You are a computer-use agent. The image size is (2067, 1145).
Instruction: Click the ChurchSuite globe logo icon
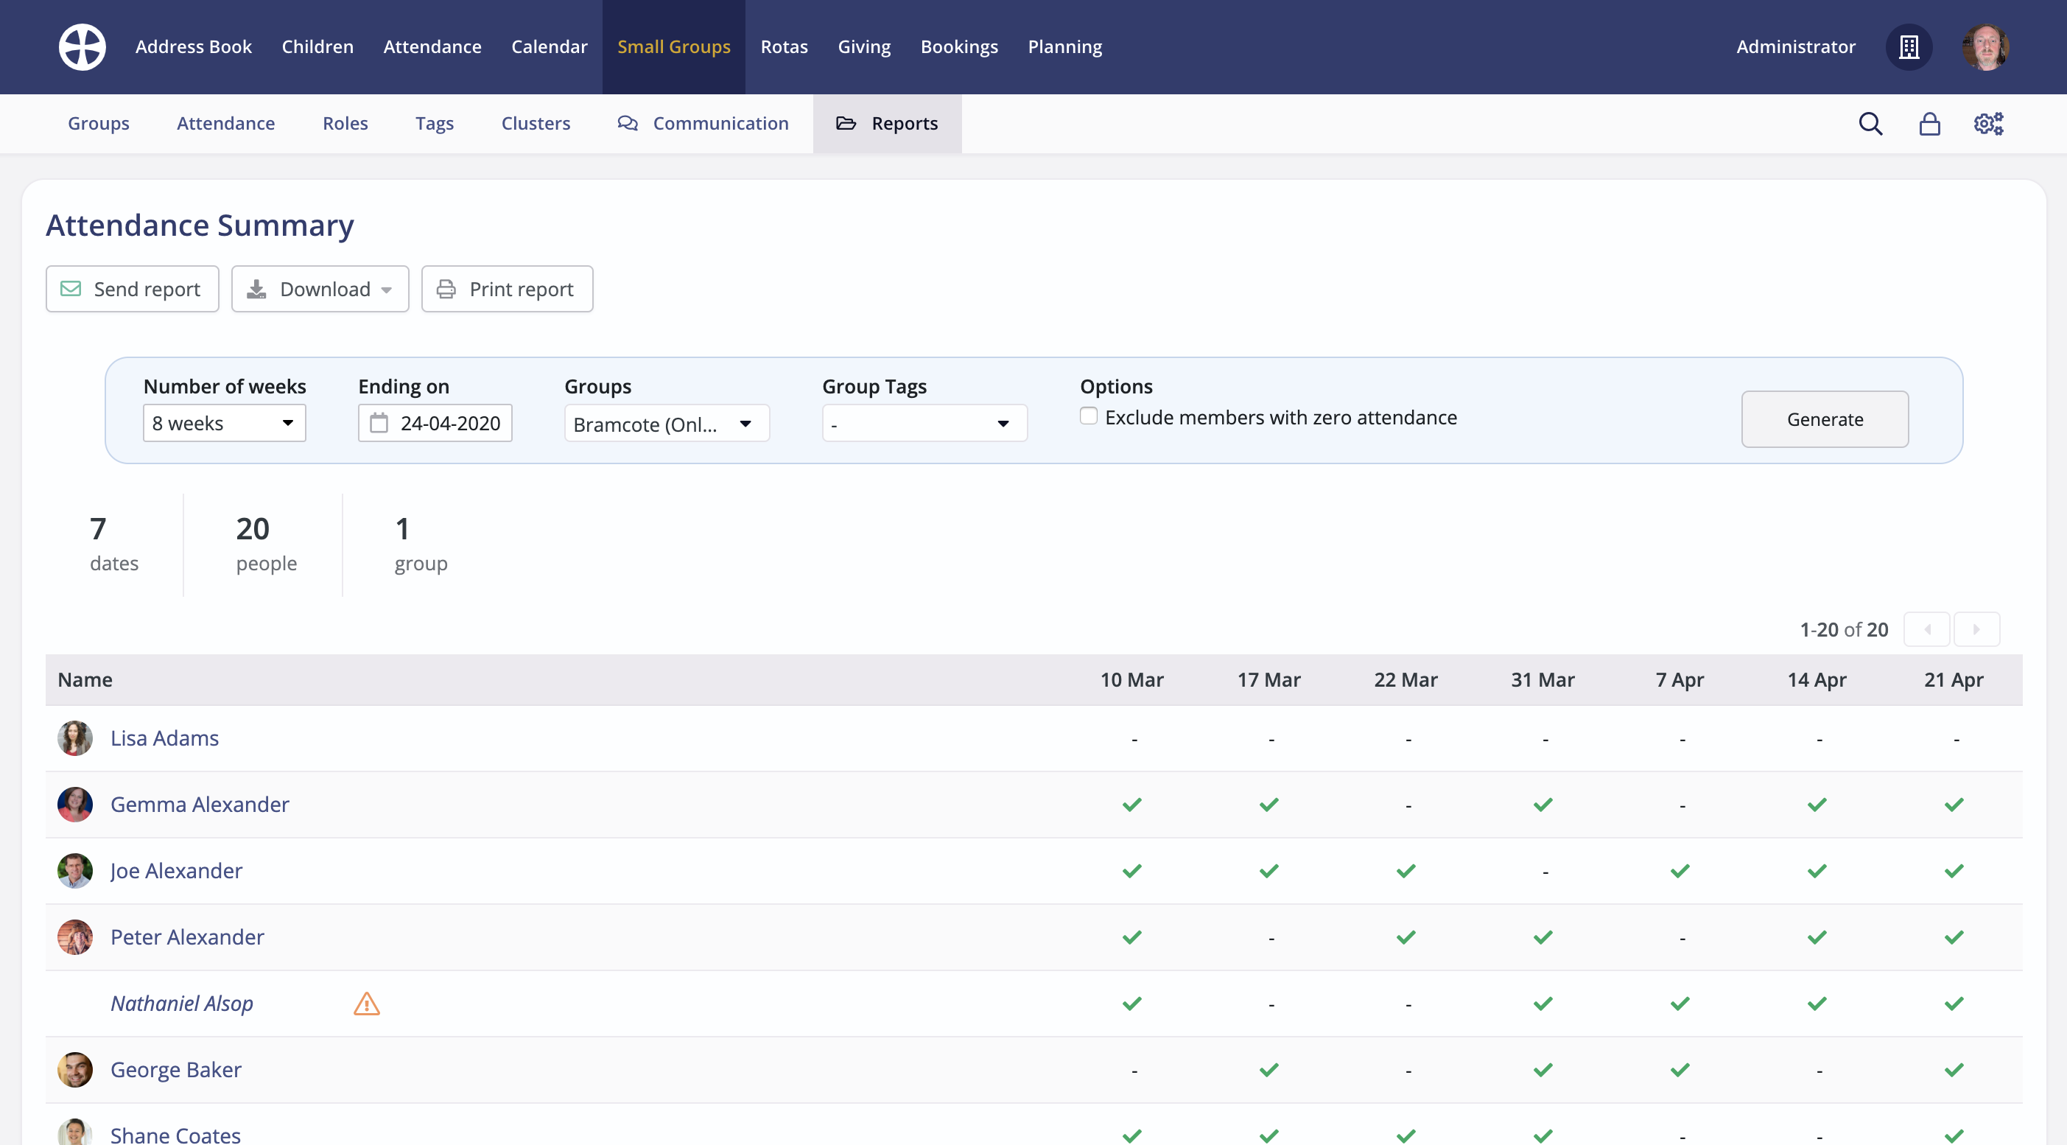pos(82,46)
